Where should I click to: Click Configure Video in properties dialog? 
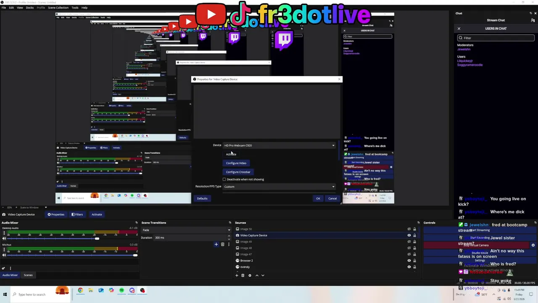236,163
